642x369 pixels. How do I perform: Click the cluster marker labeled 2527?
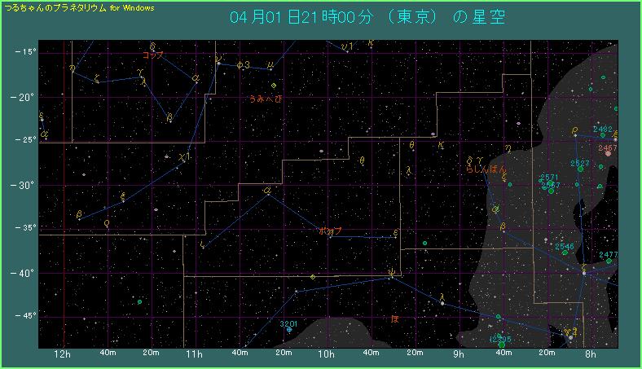click(x=580, y=169)
